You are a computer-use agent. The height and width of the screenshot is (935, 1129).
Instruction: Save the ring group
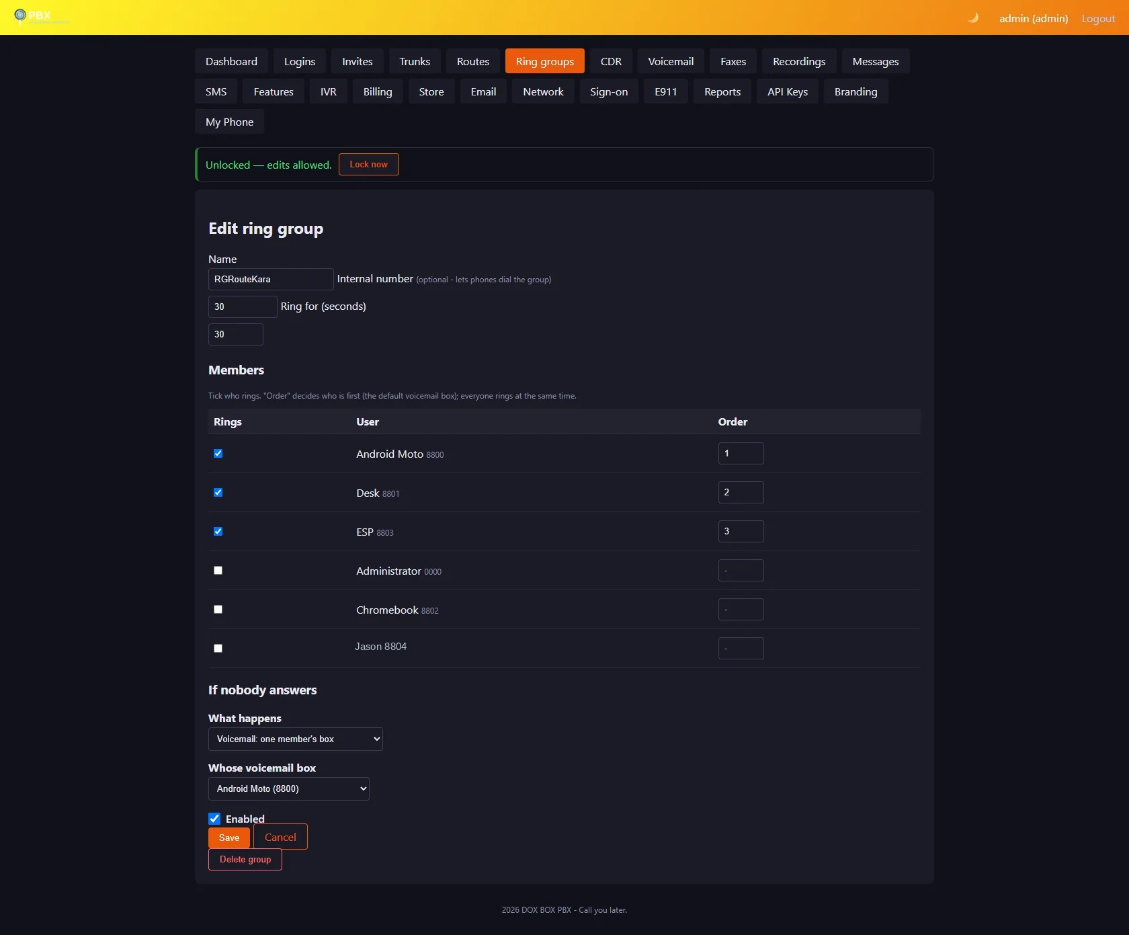point(229,838)
